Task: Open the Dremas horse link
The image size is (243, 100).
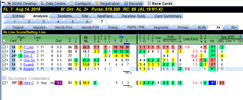Action: (x=29, y=52)
